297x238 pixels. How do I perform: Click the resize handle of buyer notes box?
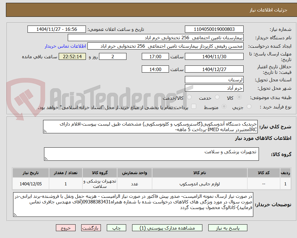15,215
